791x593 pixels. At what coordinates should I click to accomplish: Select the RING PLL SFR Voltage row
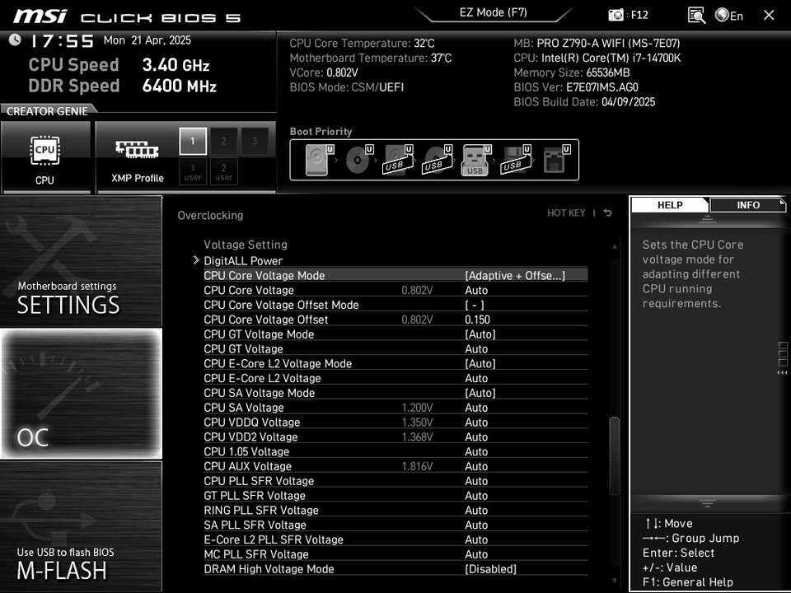click(x=395, y=510)
